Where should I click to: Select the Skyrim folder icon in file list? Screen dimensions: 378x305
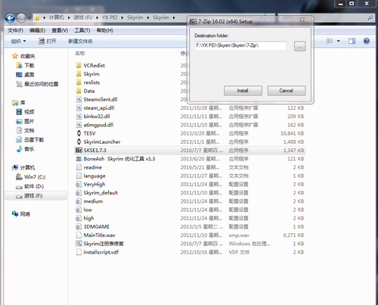click(x=79, y=74)
